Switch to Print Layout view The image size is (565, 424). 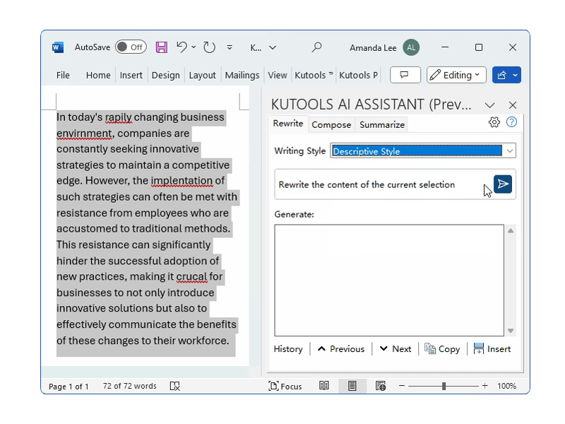pyautogui.click(x=352, y=386)
